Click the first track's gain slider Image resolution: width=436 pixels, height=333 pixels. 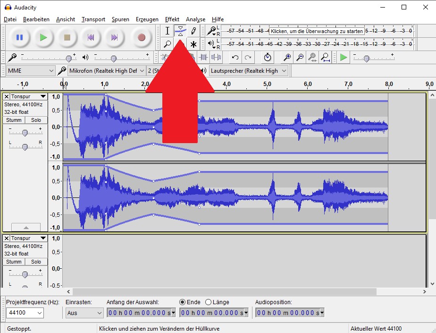tap(25, 132)
